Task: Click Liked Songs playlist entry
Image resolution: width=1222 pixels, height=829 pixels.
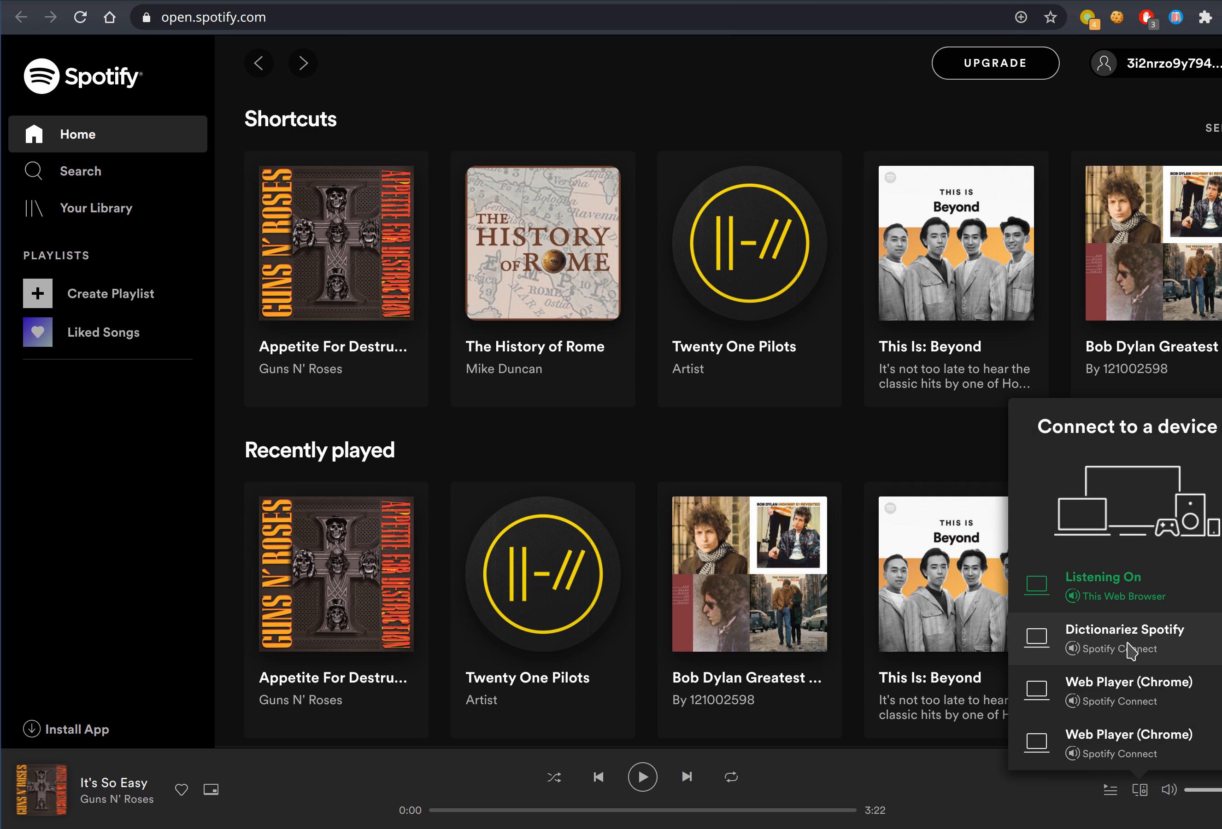Action: pos(104,331)
